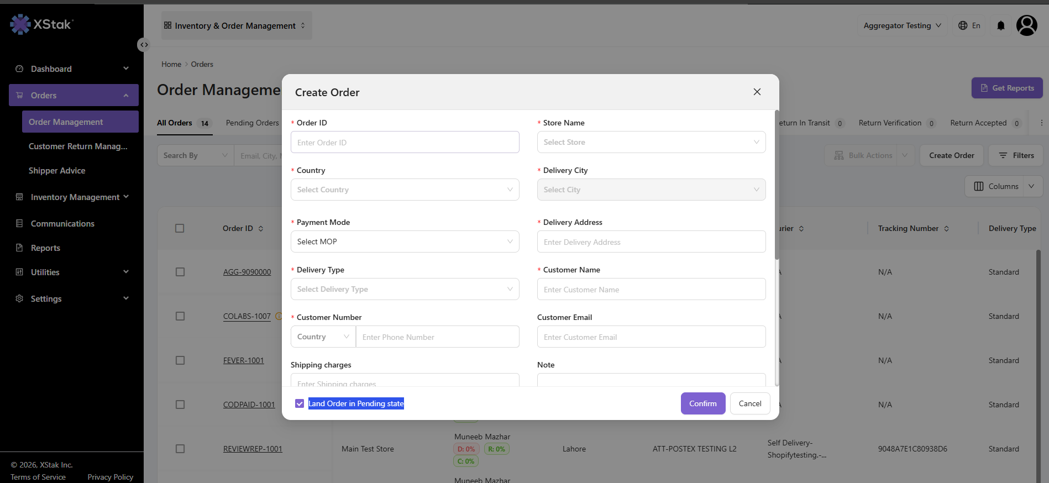Click the globe language icon
1049x483 pixels.
pyautogui.click(x=963, y=25)
